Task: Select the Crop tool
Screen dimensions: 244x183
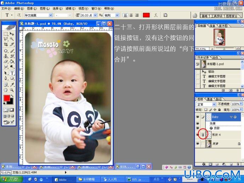Action: coord(6,44)
